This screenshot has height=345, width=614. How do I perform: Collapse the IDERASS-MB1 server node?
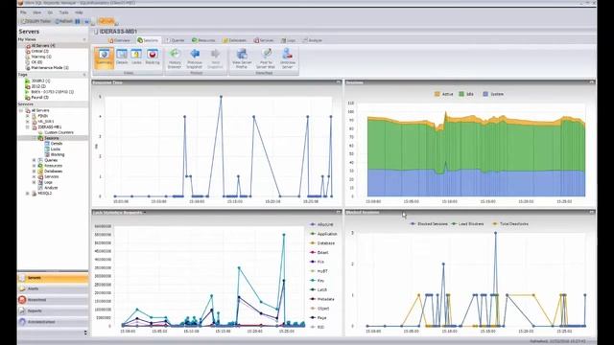click(x=28, y=127)
